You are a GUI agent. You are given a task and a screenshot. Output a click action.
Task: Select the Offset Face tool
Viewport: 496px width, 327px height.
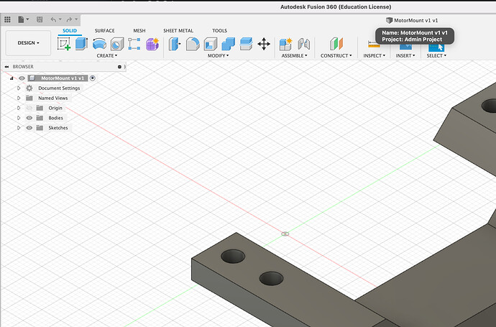click(246, 44)
